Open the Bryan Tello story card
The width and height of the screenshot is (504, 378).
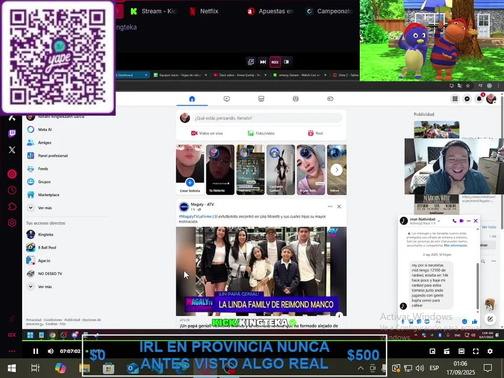pos(311,170)
